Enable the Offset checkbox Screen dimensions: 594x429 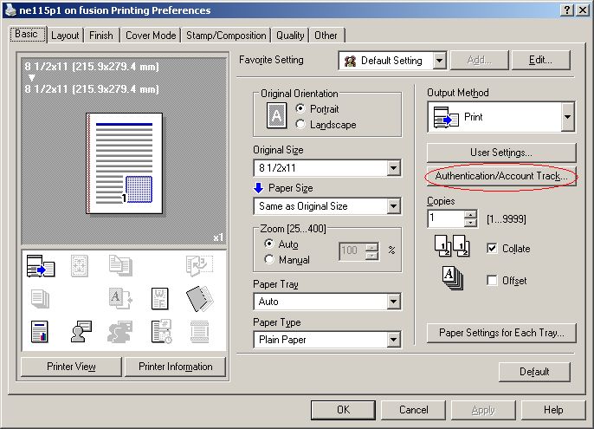[492, 281]
